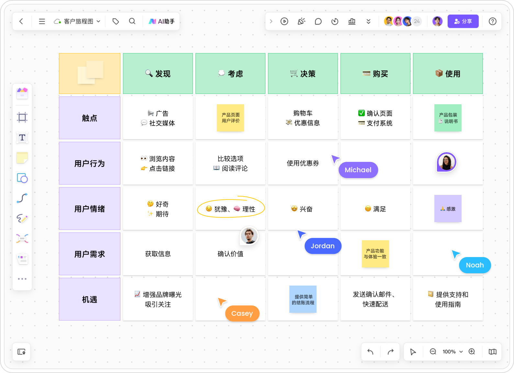Select the 用户情绪 row label
The width and height of the screenshot is (514, 373).
tap(90, 209)
